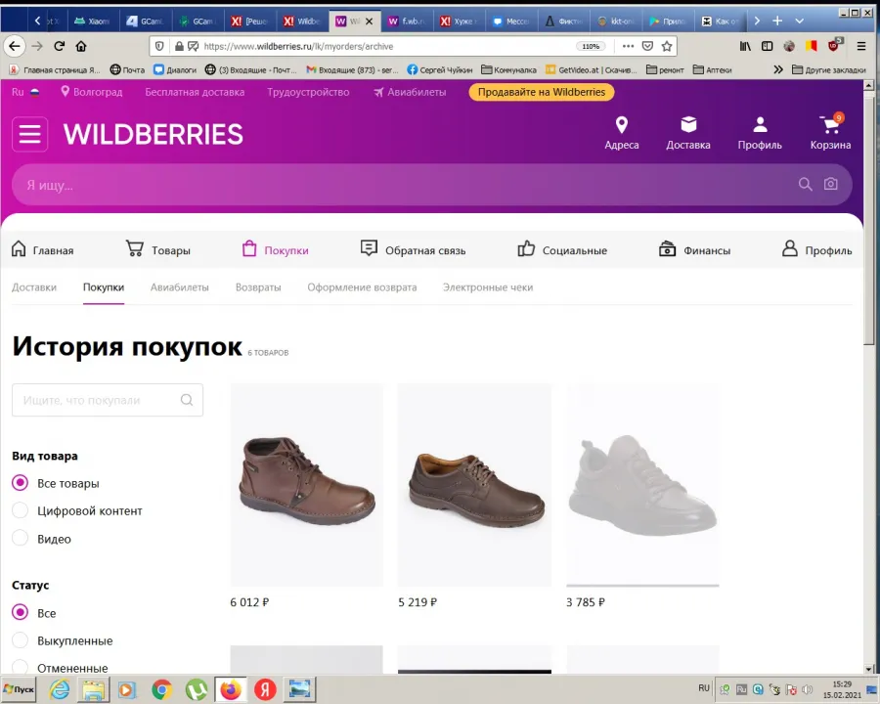Open the Windows Пуск start button
The image size is (880, 704).
click(x=19, y=688)
